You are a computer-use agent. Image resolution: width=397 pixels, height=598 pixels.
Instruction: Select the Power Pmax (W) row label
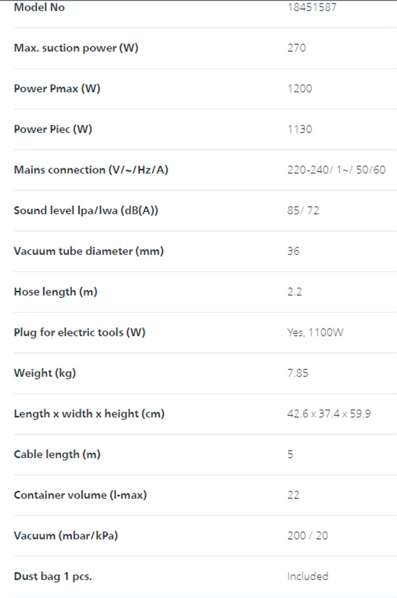(x=57, y=89)
